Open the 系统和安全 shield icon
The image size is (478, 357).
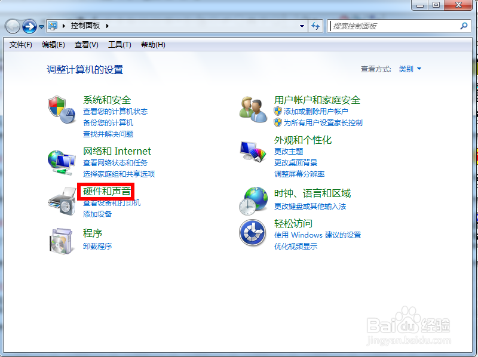(62, 110)
